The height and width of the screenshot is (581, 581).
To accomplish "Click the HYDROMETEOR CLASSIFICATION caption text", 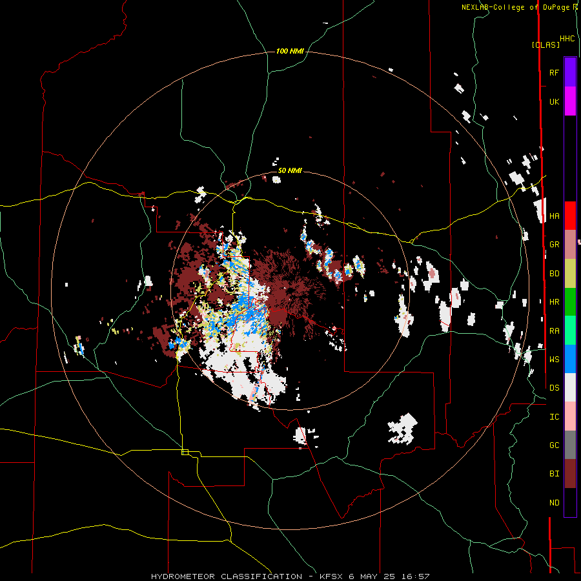I will pyautogui.click(x=227, y=576).
